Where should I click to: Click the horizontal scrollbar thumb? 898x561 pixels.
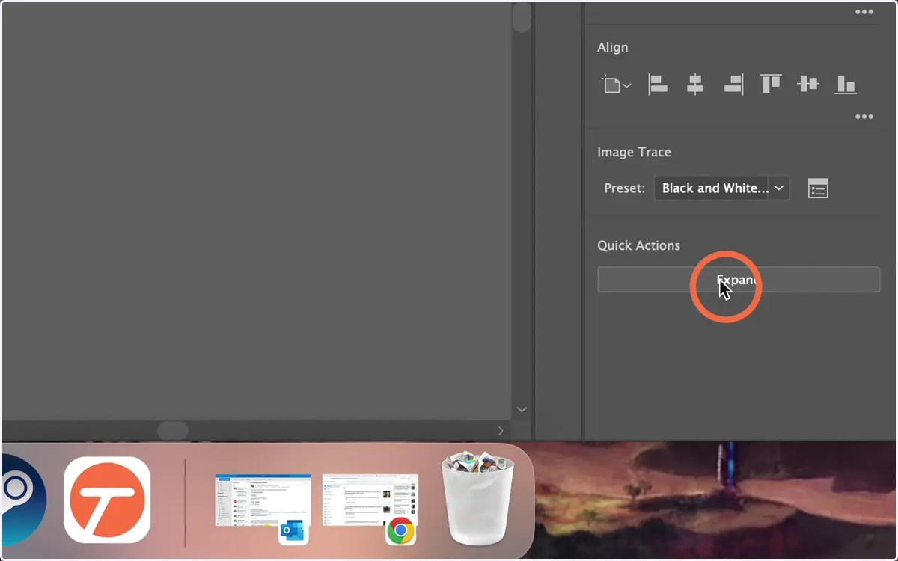pos(172,431)
